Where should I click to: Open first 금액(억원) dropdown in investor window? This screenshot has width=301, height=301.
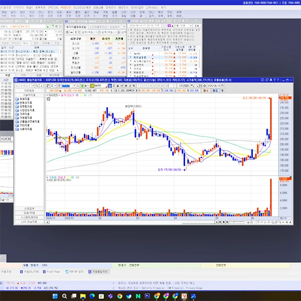[96, 32]
